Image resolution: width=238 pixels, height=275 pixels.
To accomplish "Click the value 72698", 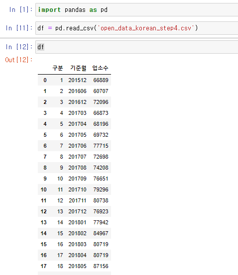I will 101,157.
